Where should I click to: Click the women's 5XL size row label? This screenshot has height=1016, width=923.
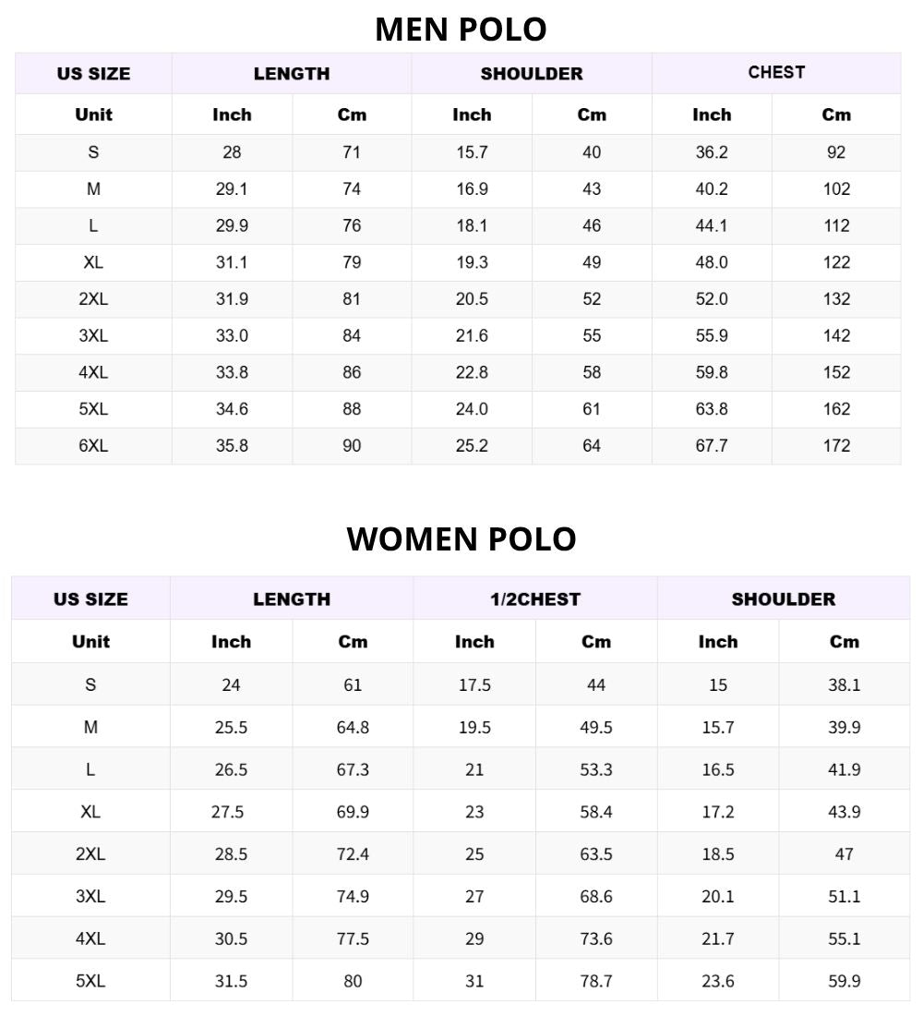pyautogui.click(x=90, y=981)
